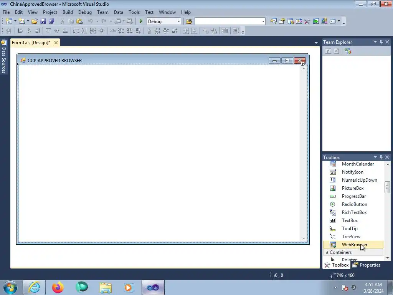Open the Windows Start menu

(10, 287)
